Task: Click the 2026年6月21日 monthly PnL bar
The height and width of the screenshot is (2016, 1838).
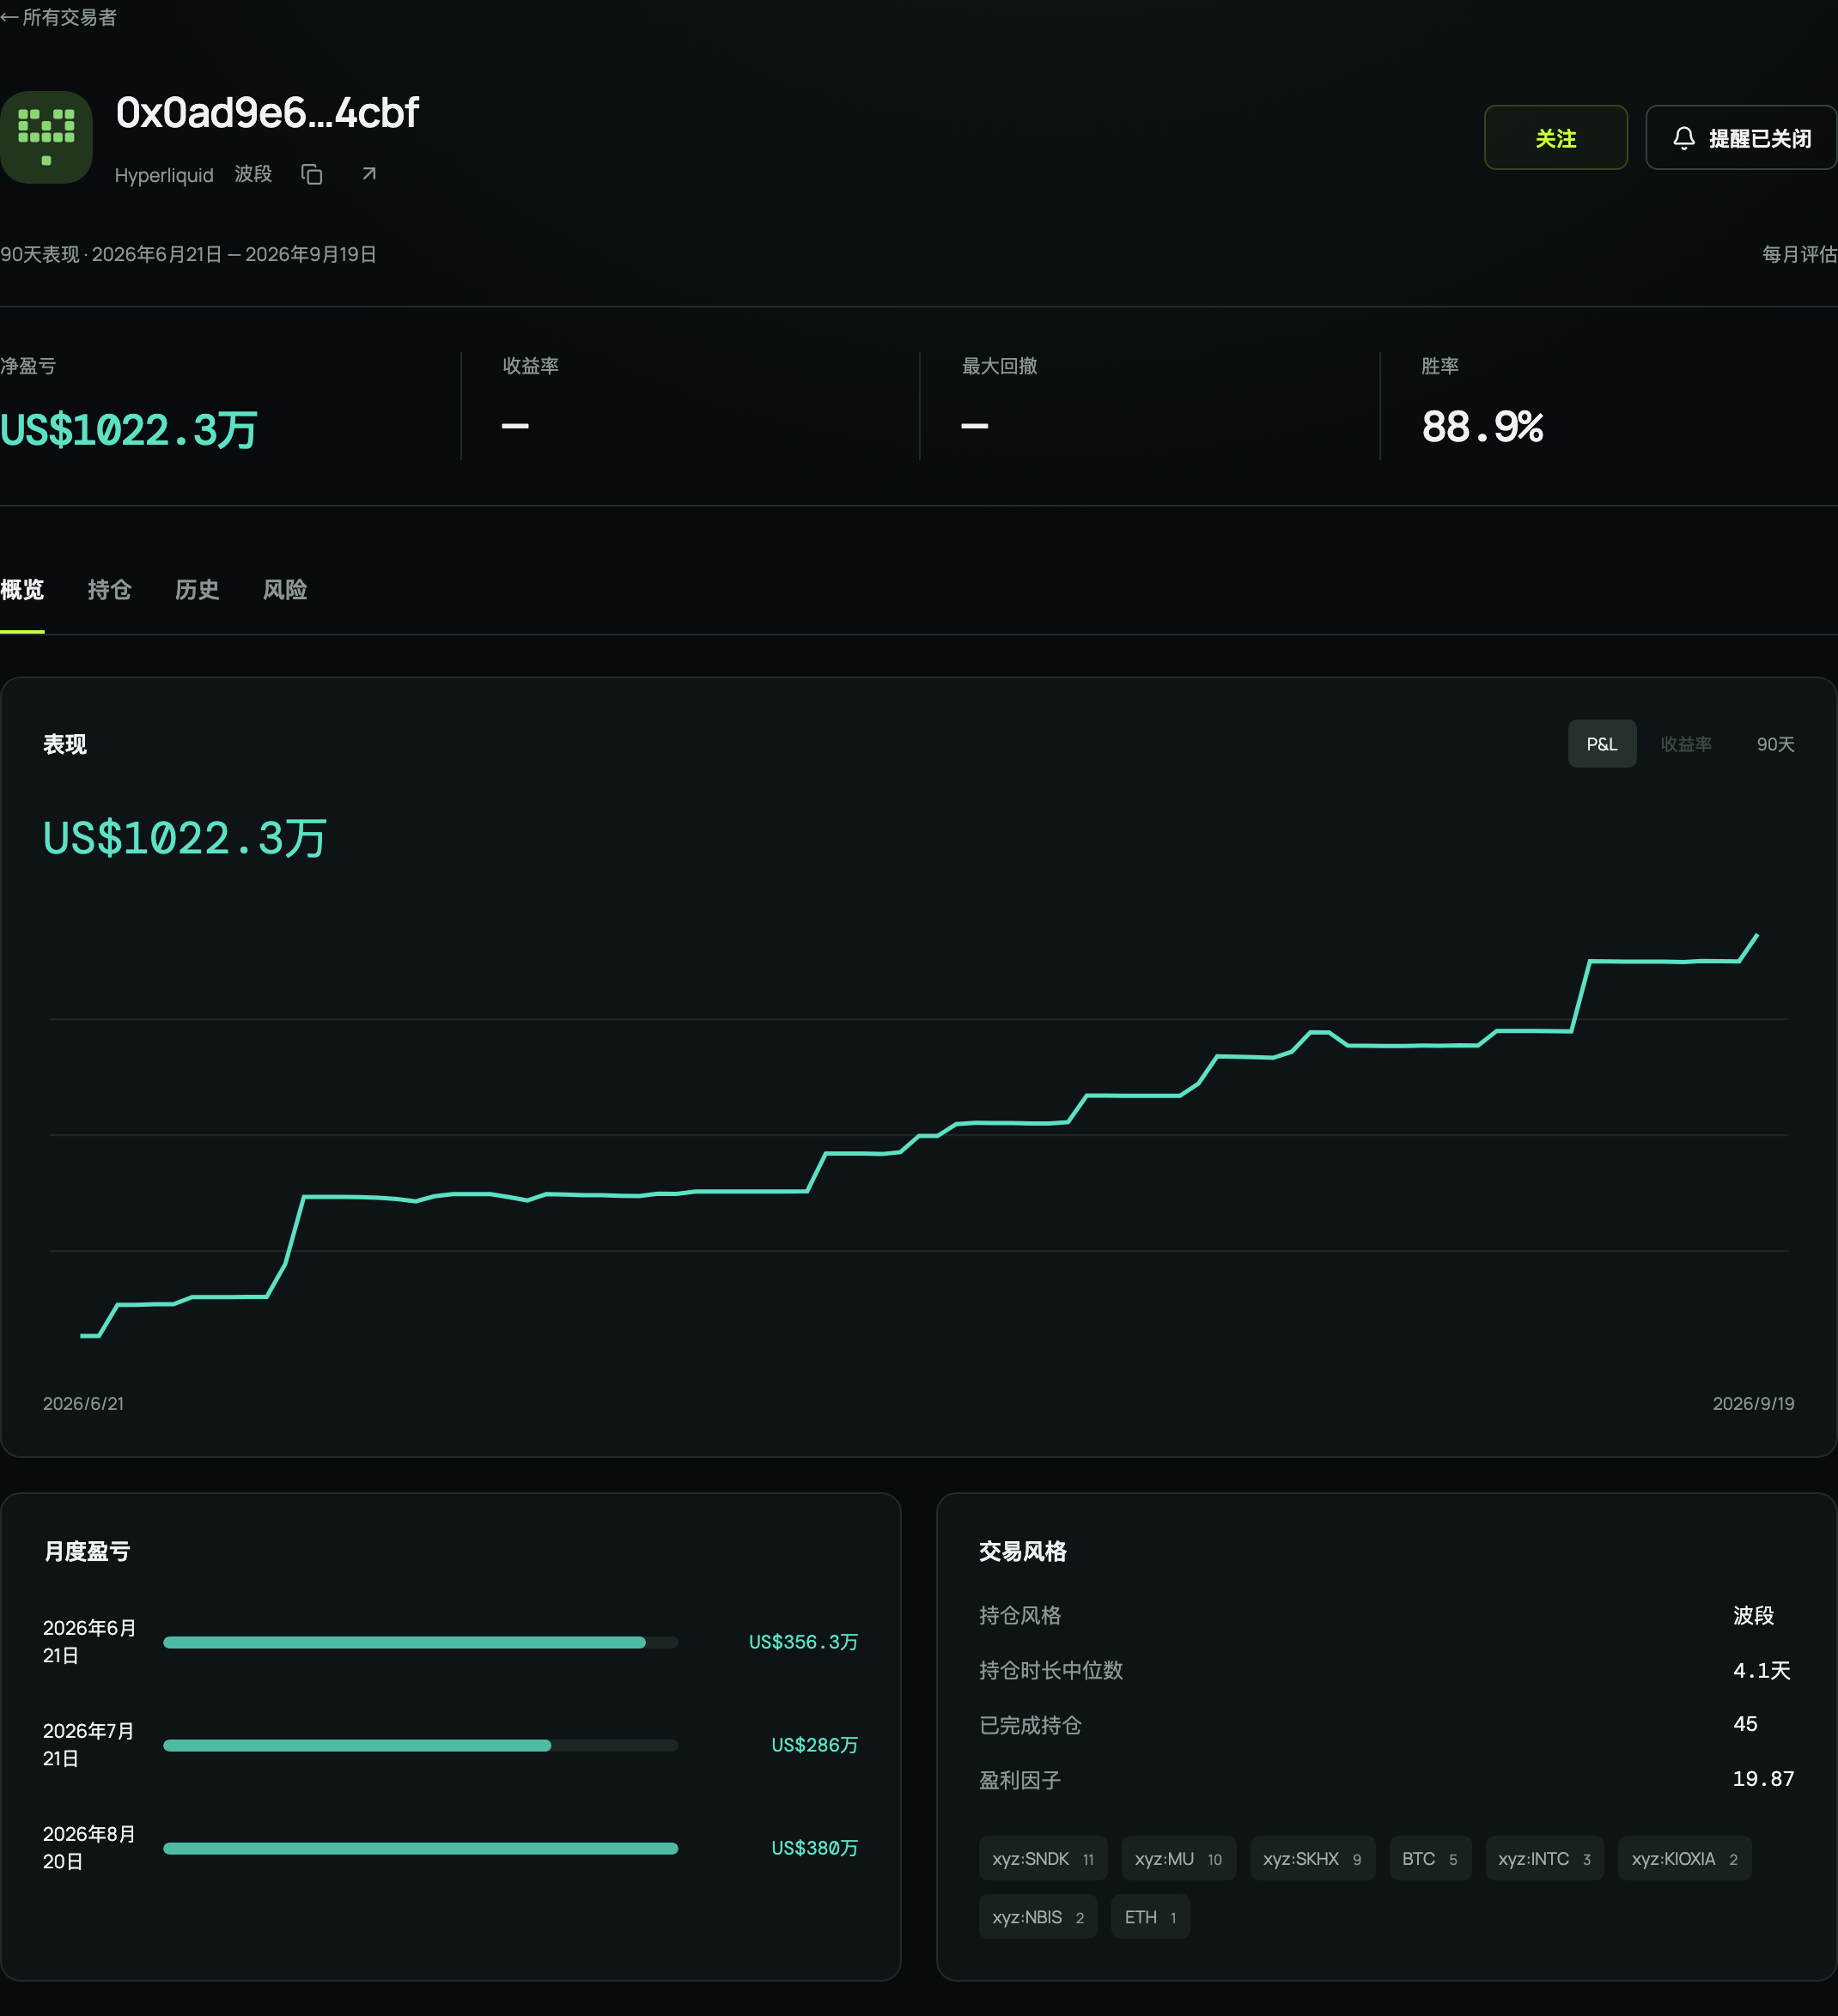Action: click(420, 1642)
